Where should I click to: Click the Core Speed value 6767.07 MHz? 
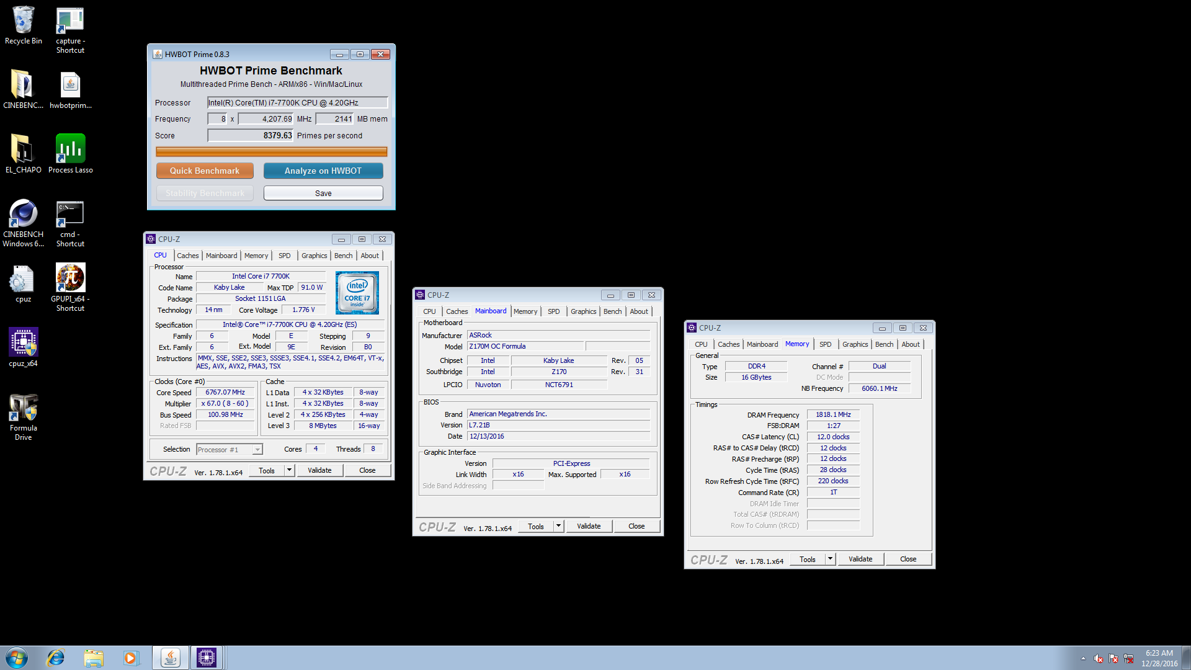pos(225,392)
